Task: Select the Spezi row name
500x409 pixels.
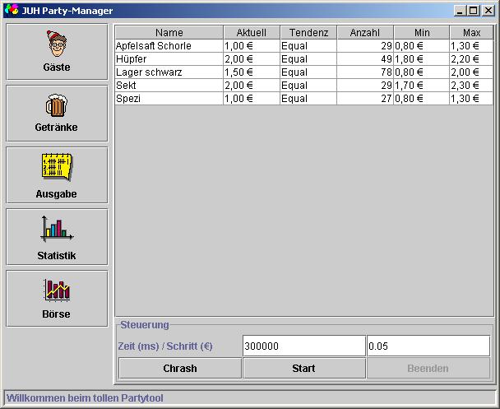Action: pos(169,98)
